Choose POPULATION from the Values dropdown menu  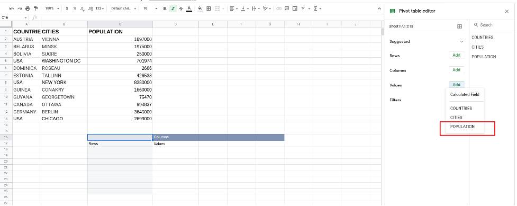point(462,127)
